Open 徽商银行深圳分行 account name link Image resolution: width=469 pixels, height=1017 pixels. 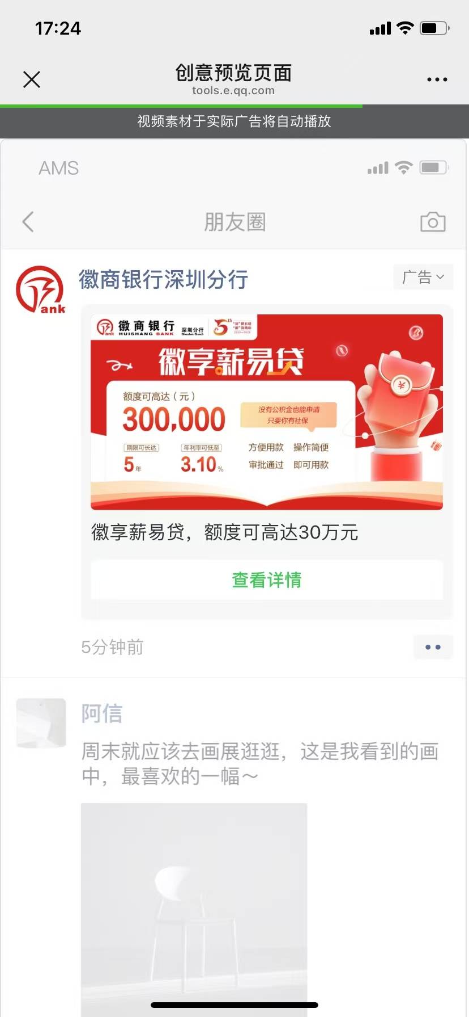click(163, 279)
